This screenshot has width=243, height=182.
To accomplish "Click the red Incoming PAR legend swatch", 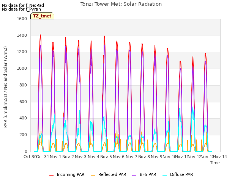I will pos(52,175).
